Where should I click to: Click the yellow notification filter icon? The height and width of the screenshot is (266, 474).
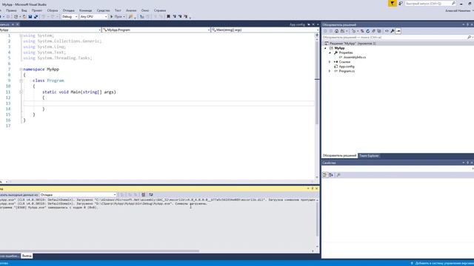[392, 3]
